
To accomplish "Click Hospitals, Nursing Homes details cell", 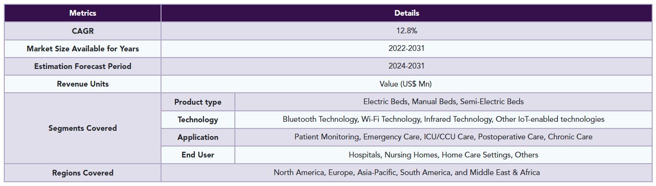I will (443, 155).
